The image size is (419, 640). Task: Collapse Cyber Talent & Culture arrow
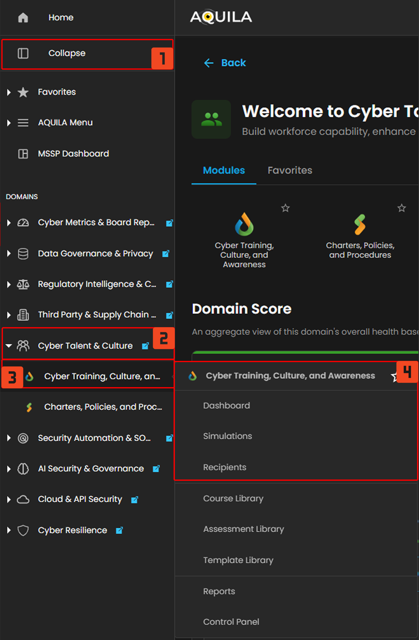tap(9, 346)
